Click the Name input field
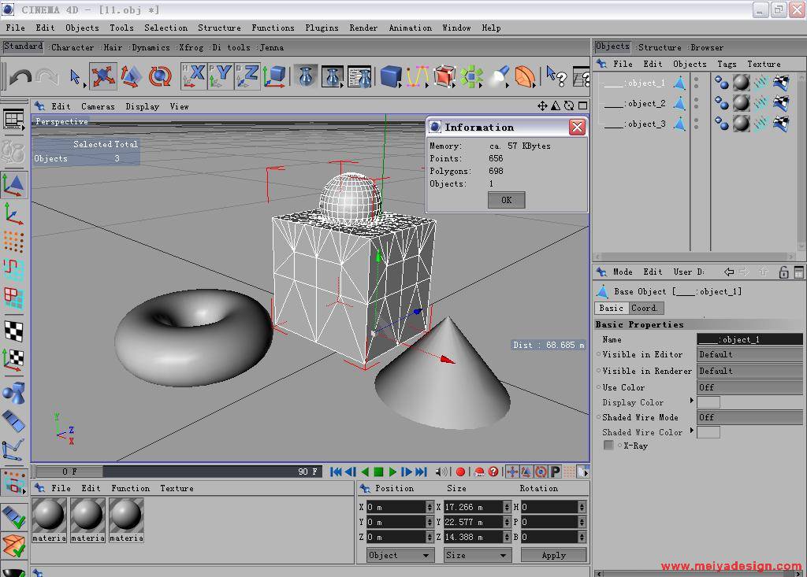The width and height of the screenshot is (807, 577). [x=749, y=339]
